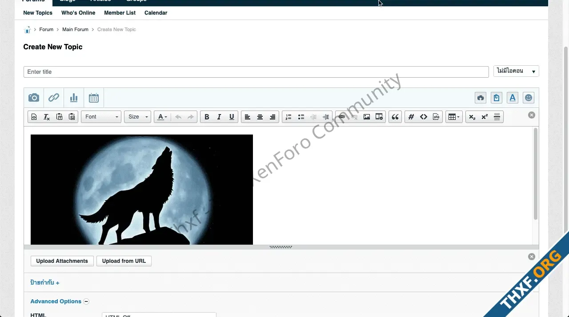Click the wolf moon image in editor
Image resolution: width=569 pixels, height=317 pixels.
point(142,190)
